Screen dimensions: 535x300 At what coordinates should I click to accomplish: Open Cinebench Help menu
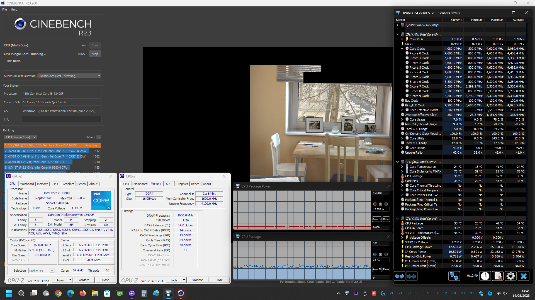click(14, 9)
